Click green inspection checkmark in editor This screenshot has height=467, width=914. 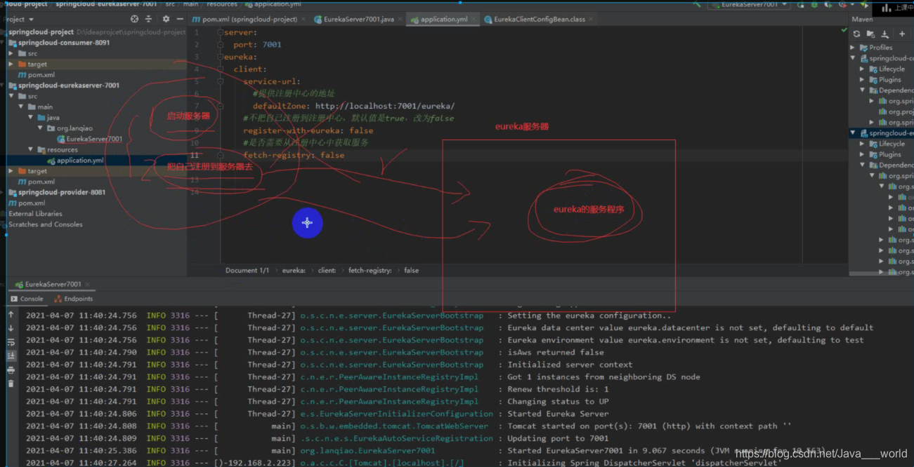(x=844, y=30)
